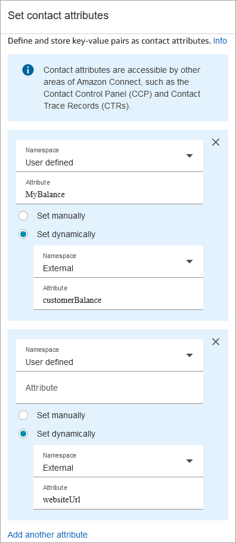Select Set dynamically for MyBalance attribute

pos(23,234)
